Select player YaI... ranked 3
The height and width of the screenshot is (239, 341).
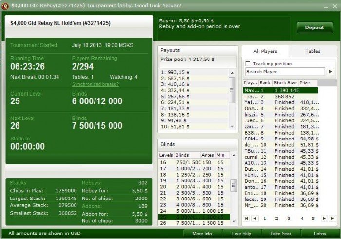(x=280, y=102)
